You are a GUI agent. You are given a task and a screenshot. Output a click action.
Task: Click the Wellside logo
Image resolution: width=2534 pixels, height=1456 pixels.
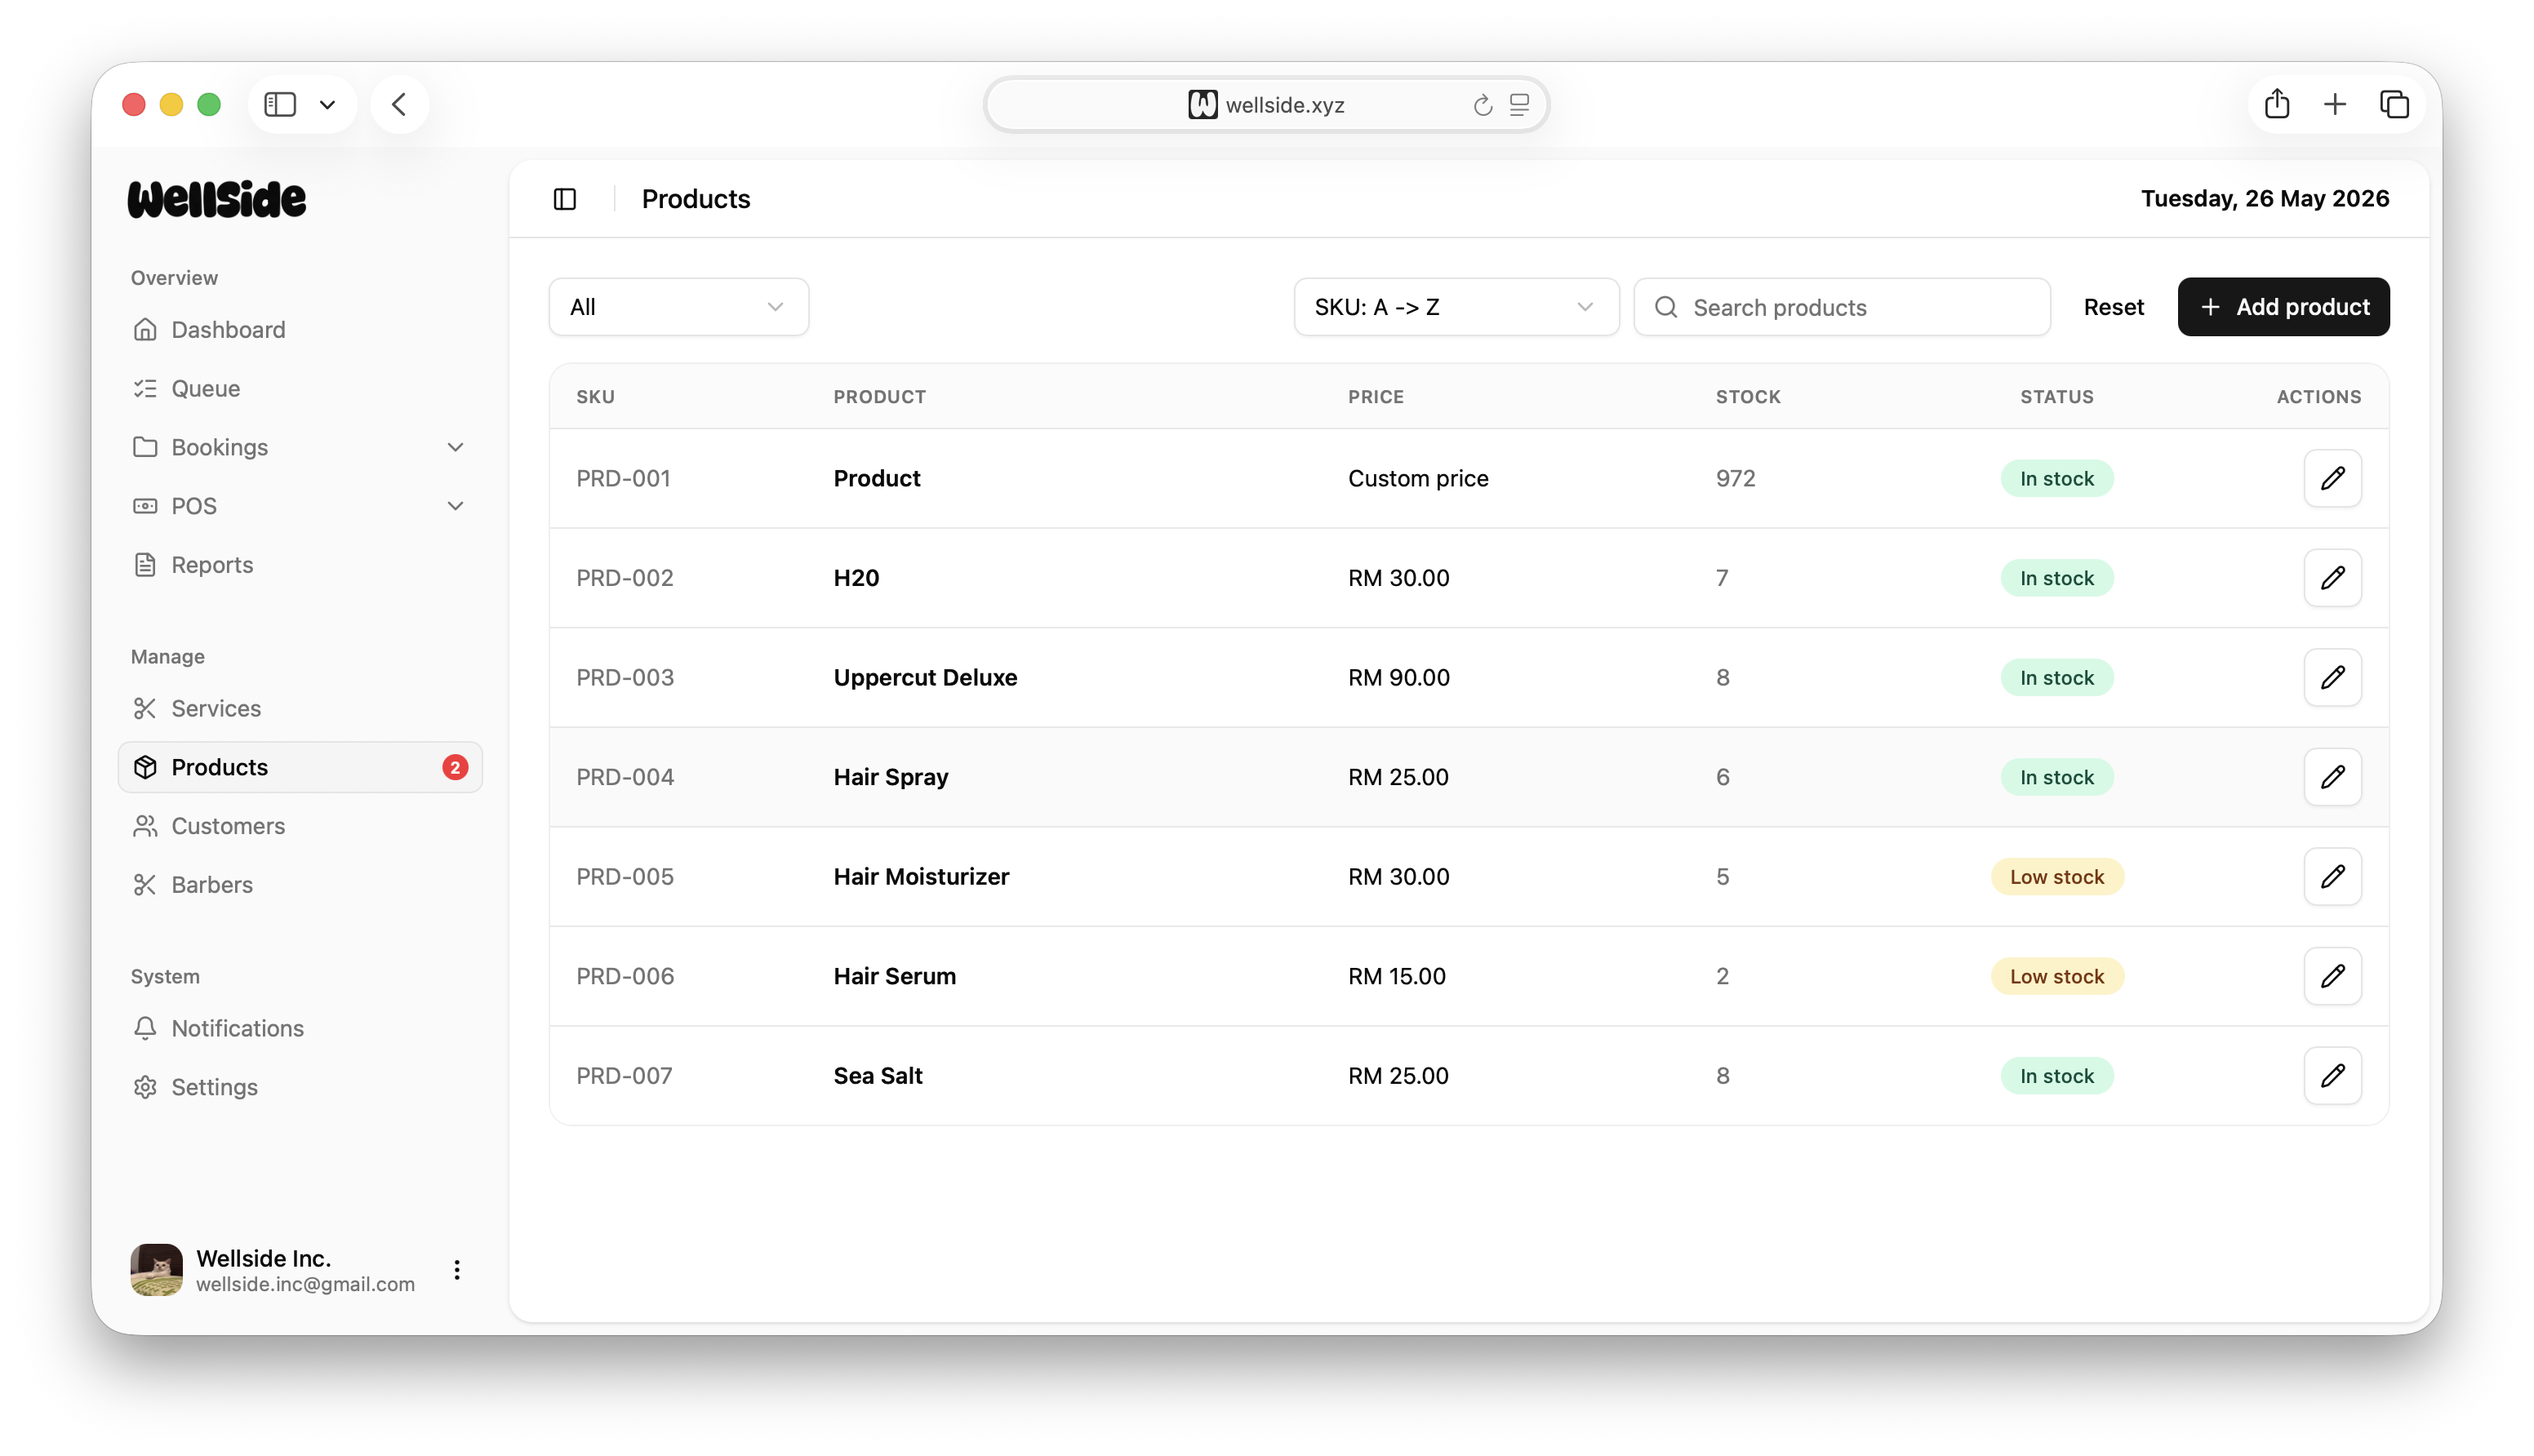217,199
